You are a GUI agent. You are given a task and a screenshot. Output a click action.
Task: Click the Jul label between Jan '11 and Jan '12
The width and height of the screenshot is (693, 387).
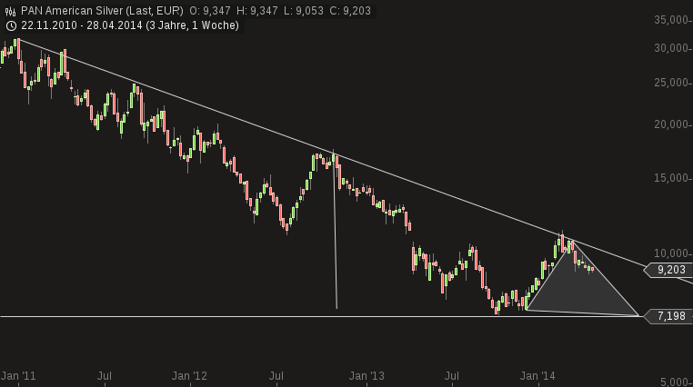click(105, 376)
